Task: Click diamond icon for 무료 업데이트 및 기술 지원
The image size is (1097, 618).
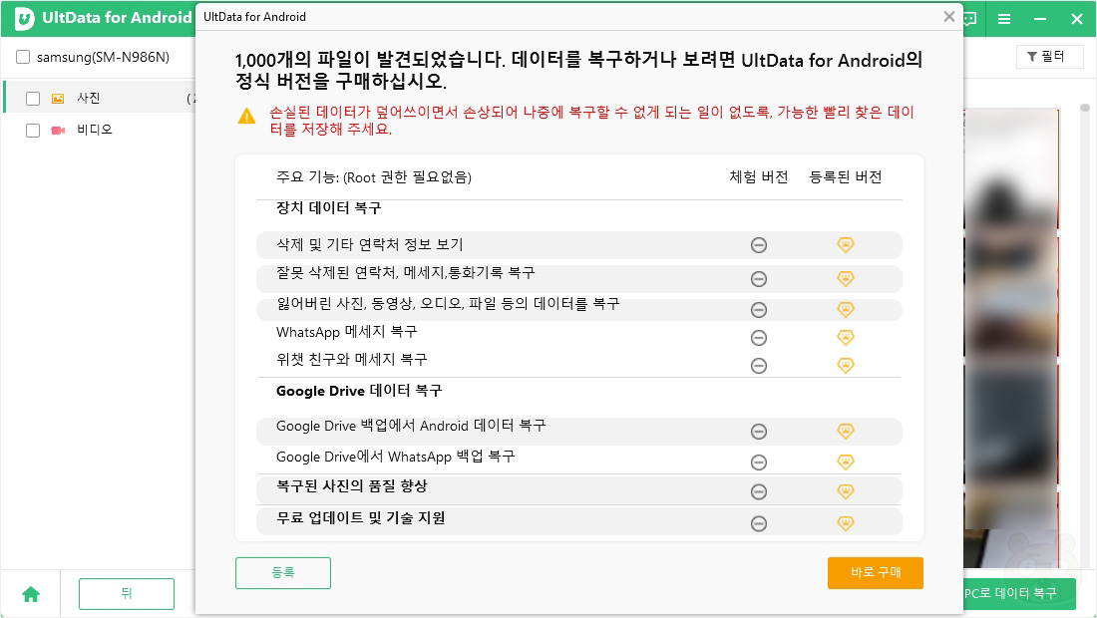Action: point(845,523)
